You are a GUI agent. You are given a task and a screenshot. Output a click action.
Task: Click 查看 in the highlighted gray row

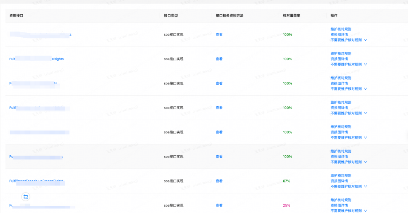pos(219,156)
